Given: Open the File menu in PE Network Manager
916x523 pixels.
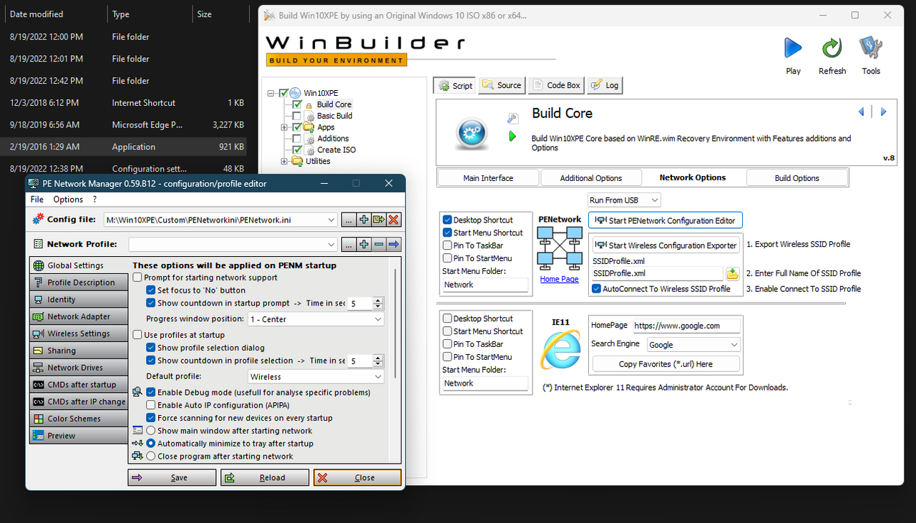Looking at the screenshot, I should (36, 200).
